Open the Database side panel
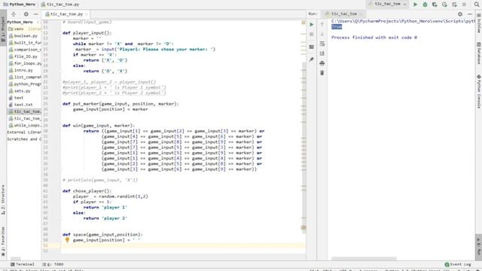 coord(479,53)
